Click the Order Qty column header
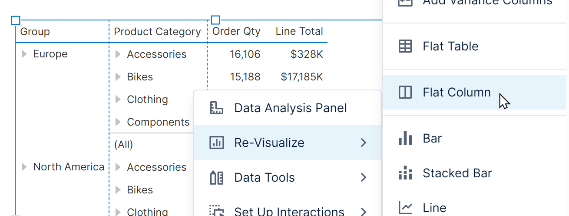The image size is (569, 216). (x=236, y=31)
